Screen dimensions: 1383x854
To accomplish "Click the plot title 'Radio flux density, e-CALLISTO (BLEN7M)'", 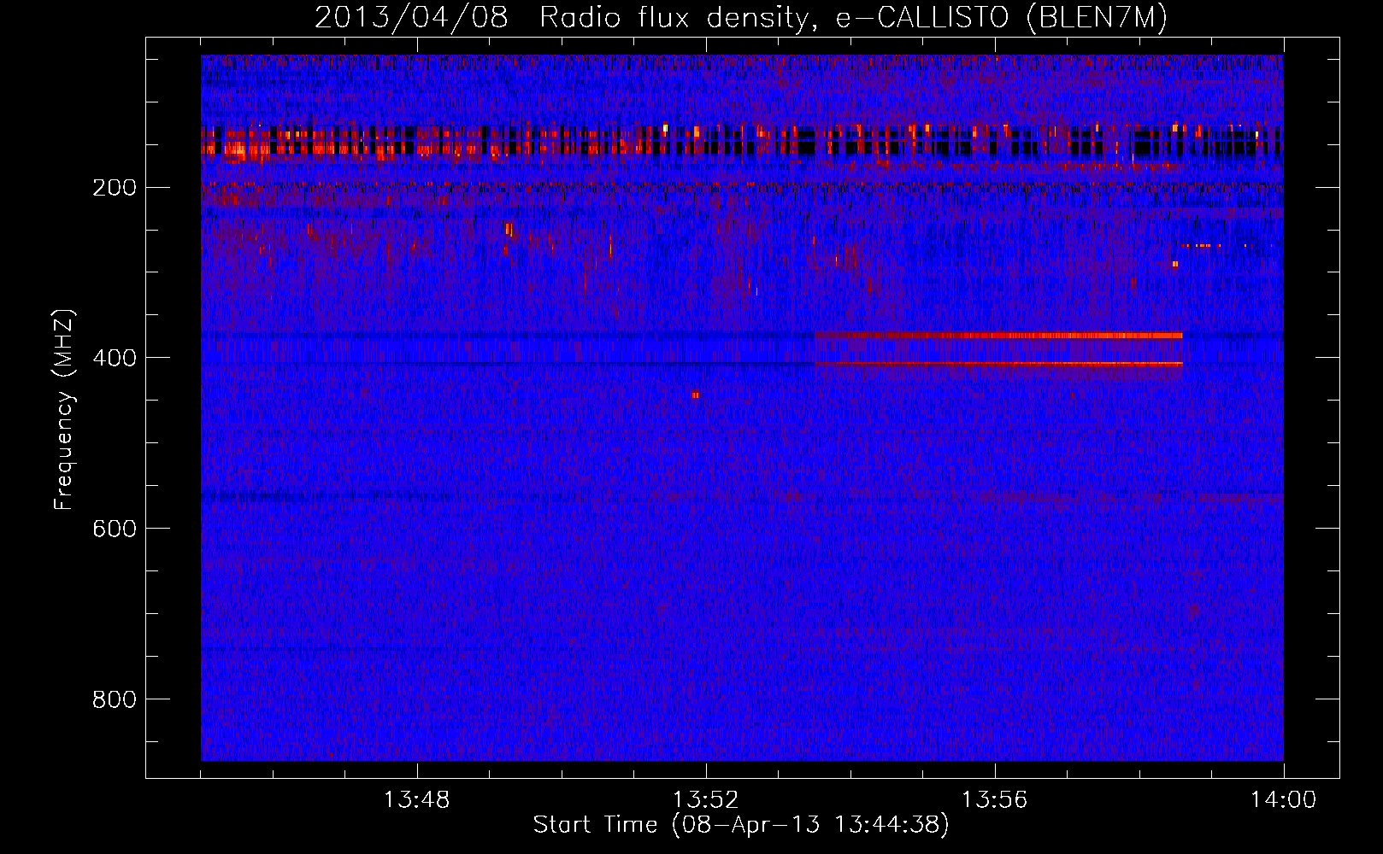I will coord(852,19).
